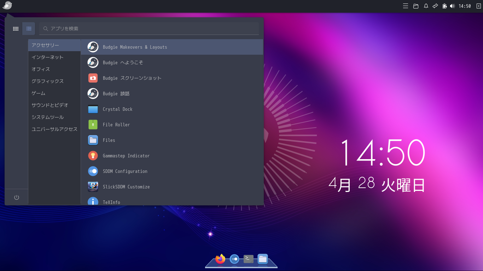Click the Budgie settings icon on the dock
483x271 pixels.
(234, 259)
